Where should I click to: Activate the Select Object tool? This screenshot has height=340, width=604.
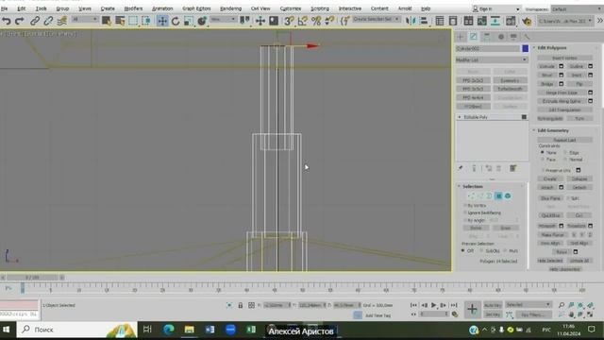107,21
